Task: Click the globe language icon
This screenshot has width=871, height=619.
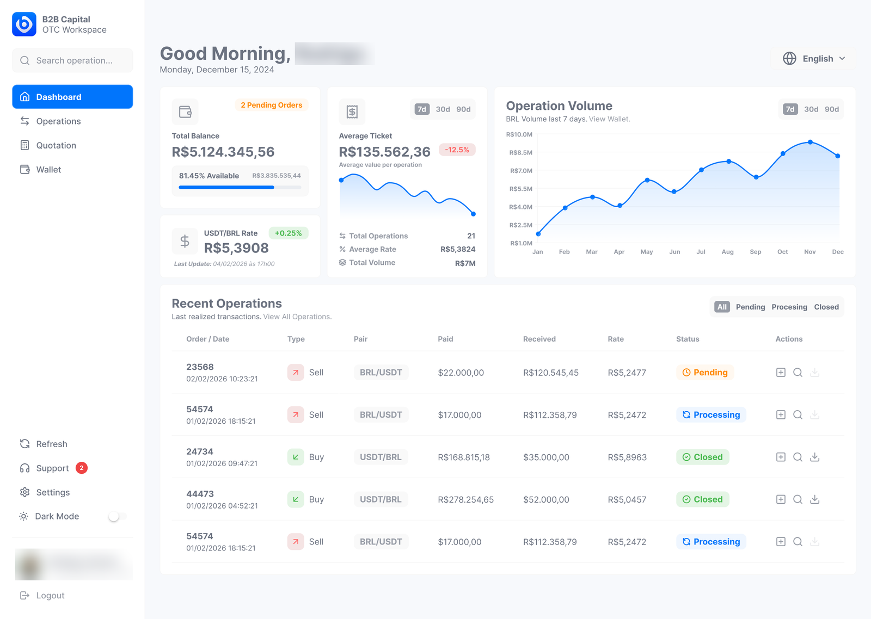Action: [x=789, y=59]
